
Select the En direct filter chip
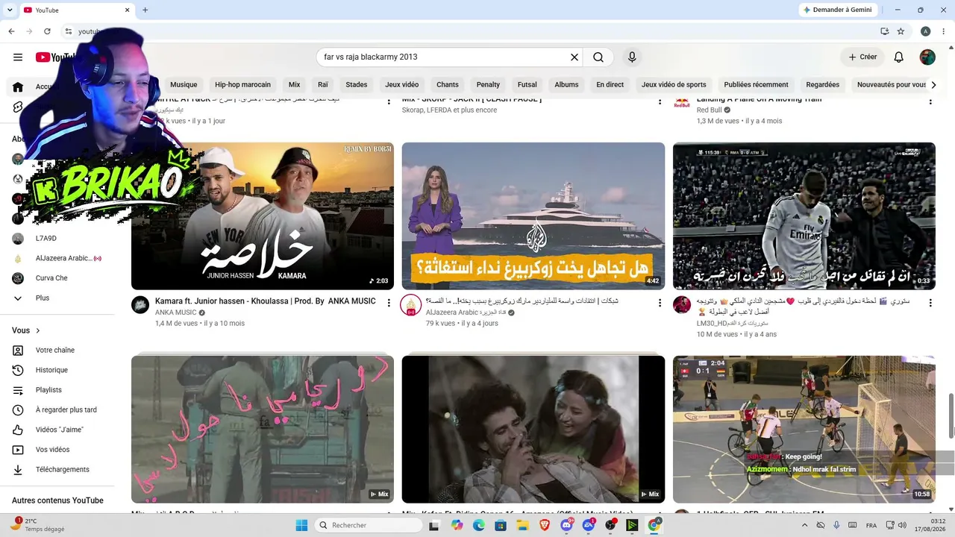(x=610, y=85)
